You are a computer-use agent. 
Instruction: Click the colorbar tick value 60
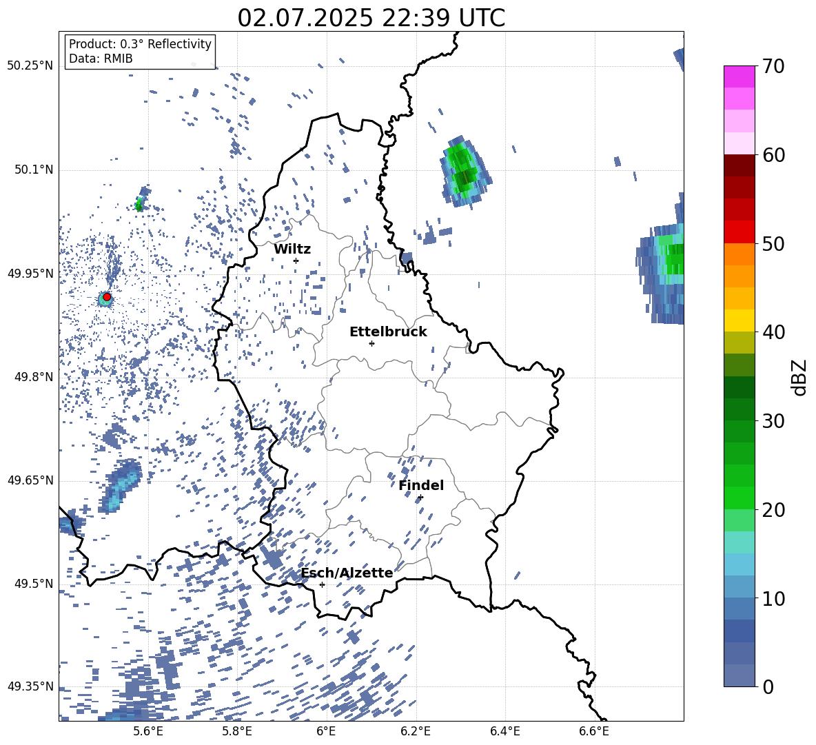click(x=773, y=155)
